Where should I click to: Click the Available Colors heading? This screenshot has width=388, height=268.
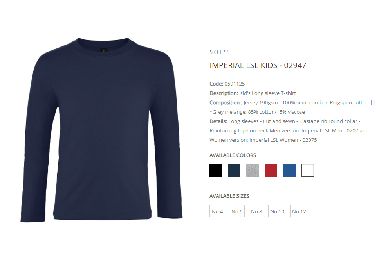coord(233,155)
